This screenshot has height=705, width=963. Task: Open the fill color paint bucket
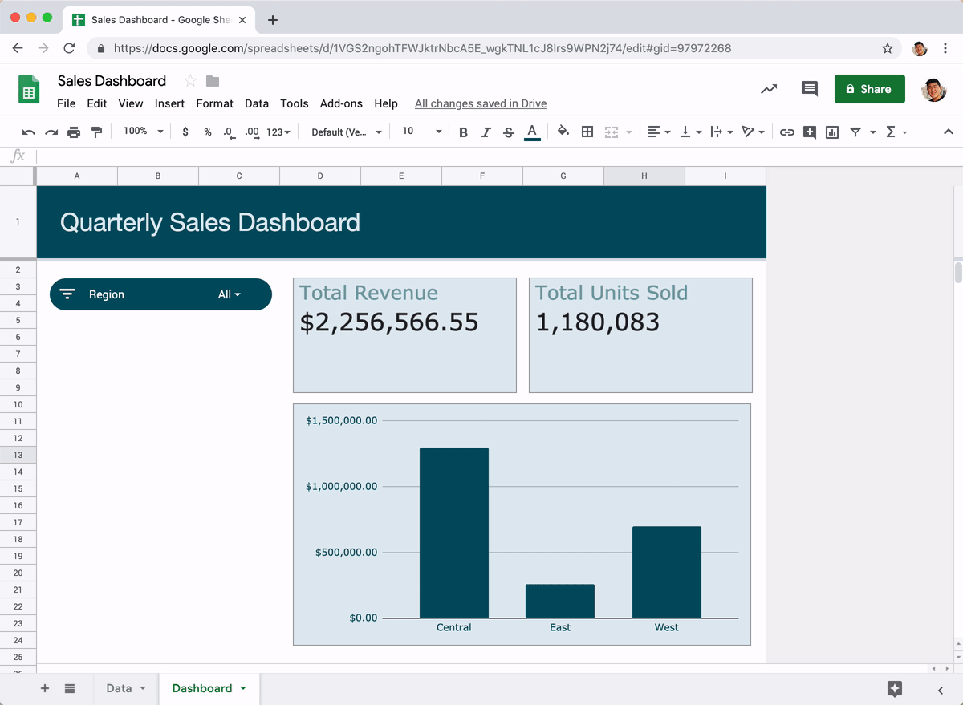point(563,132)
